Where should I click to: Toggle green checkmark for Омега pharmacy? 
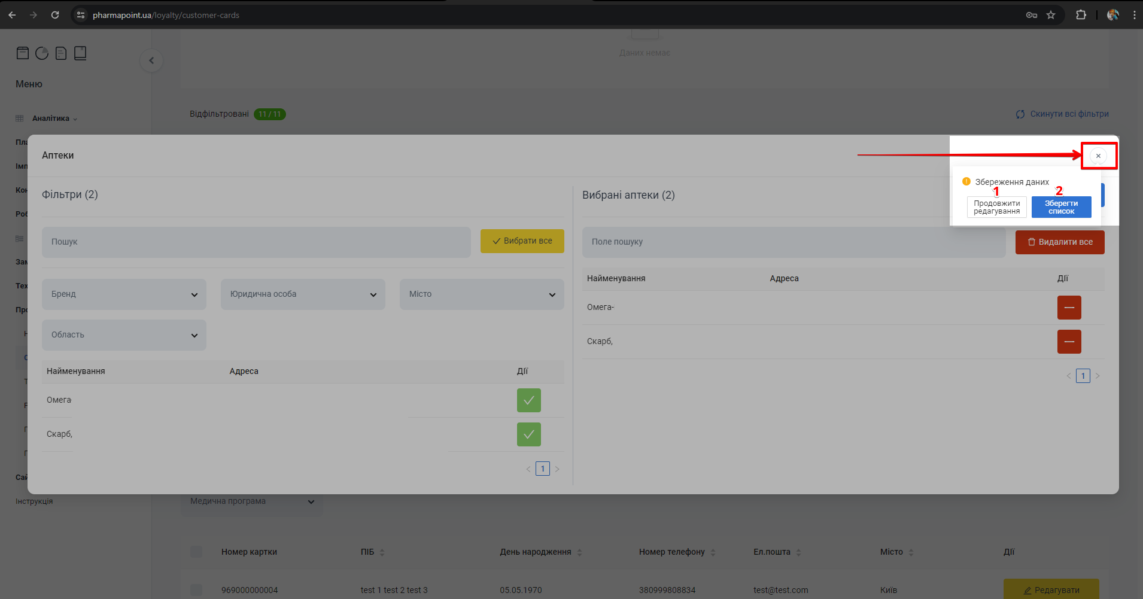tap(528, 400)
